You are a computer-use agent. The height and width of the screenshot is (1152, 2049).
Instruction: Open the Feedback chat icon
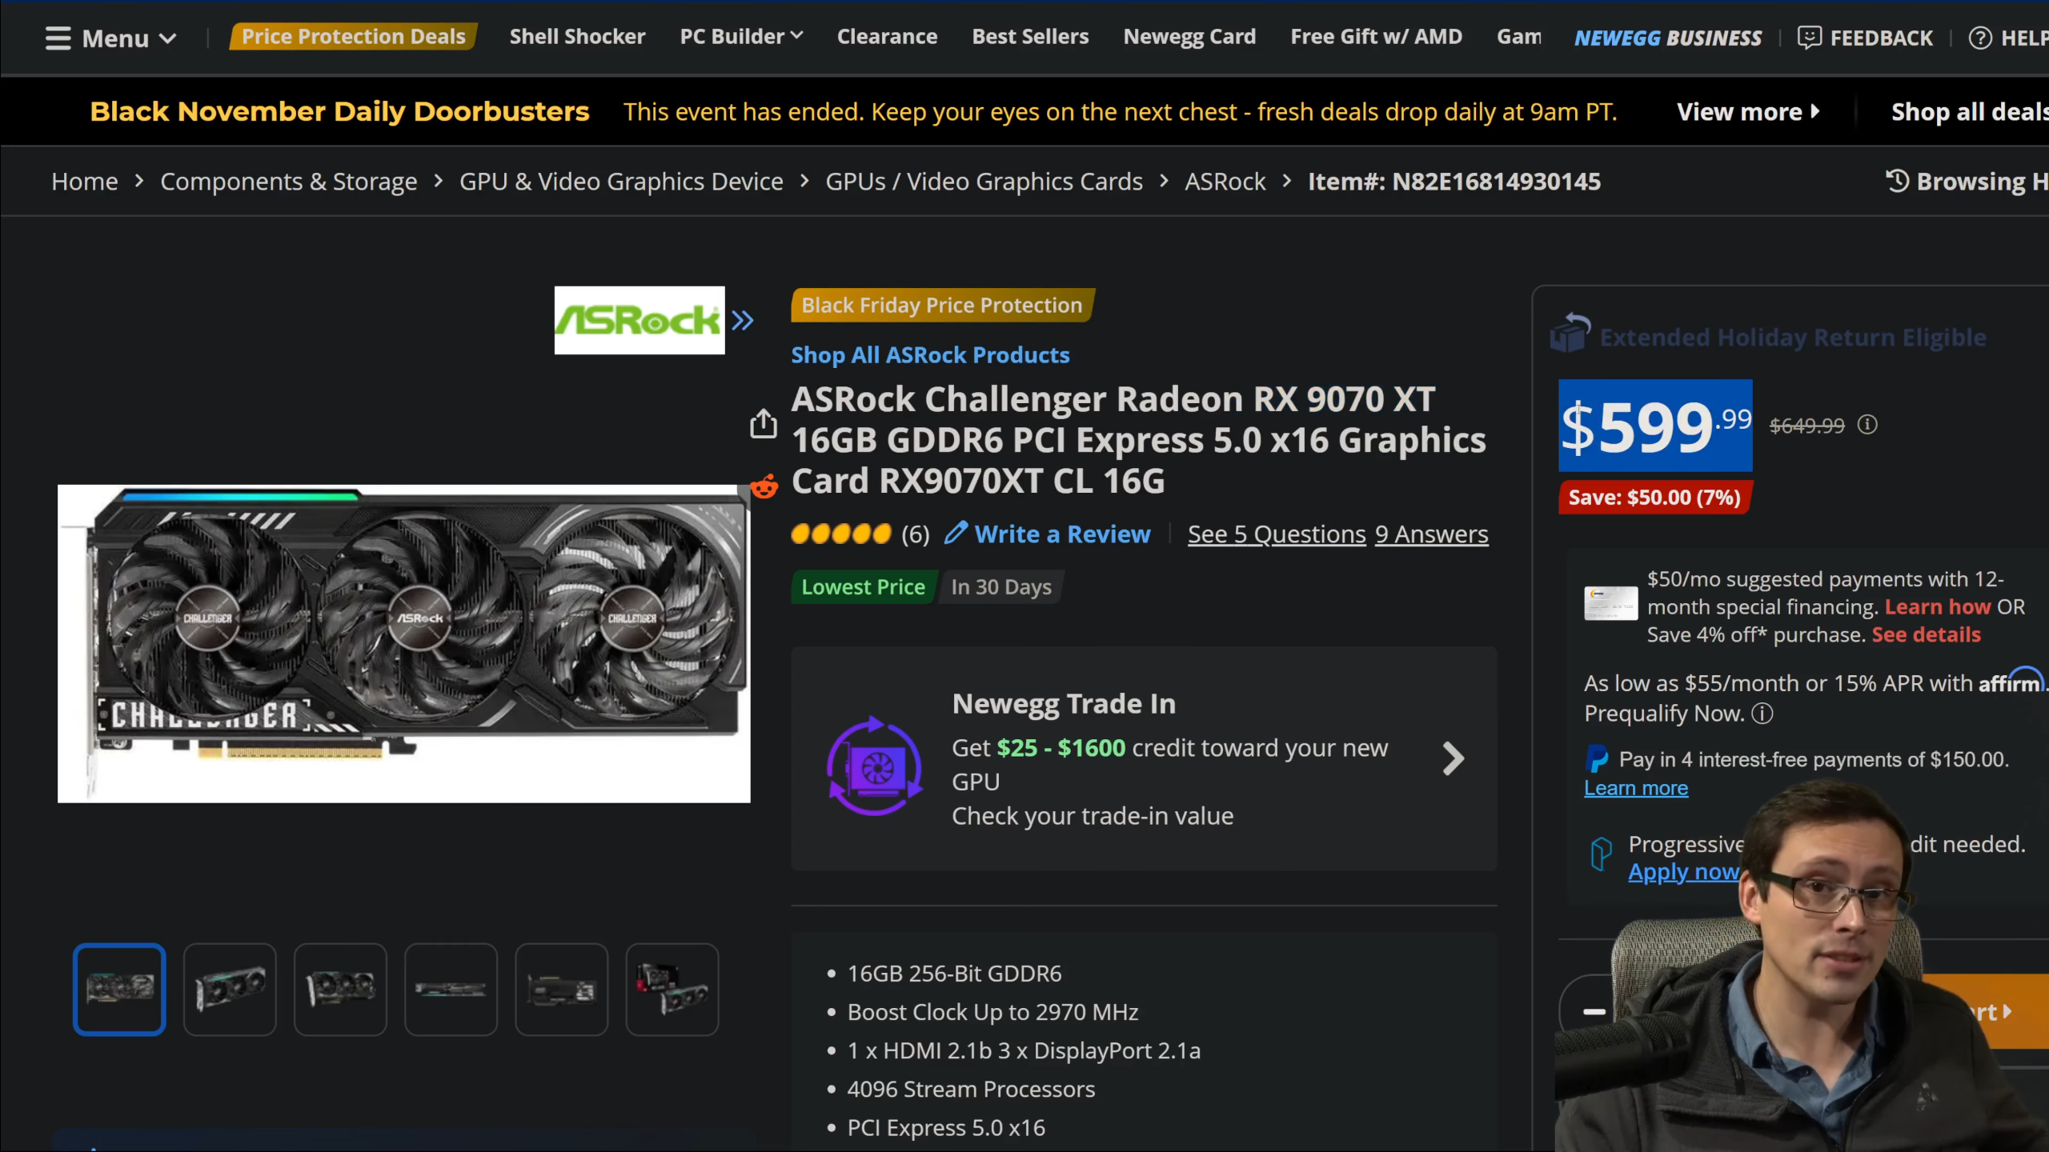(x=1809, y=38)
